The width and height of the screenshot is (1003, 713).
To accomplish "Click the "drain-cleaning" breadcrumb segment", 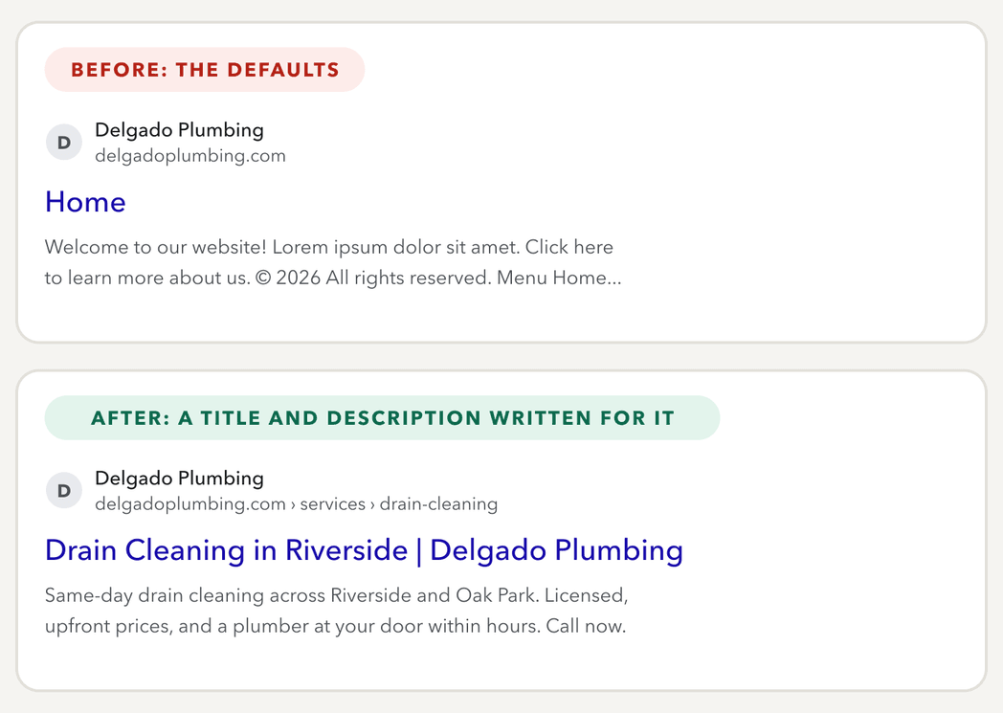I will [x=438, y=504].
